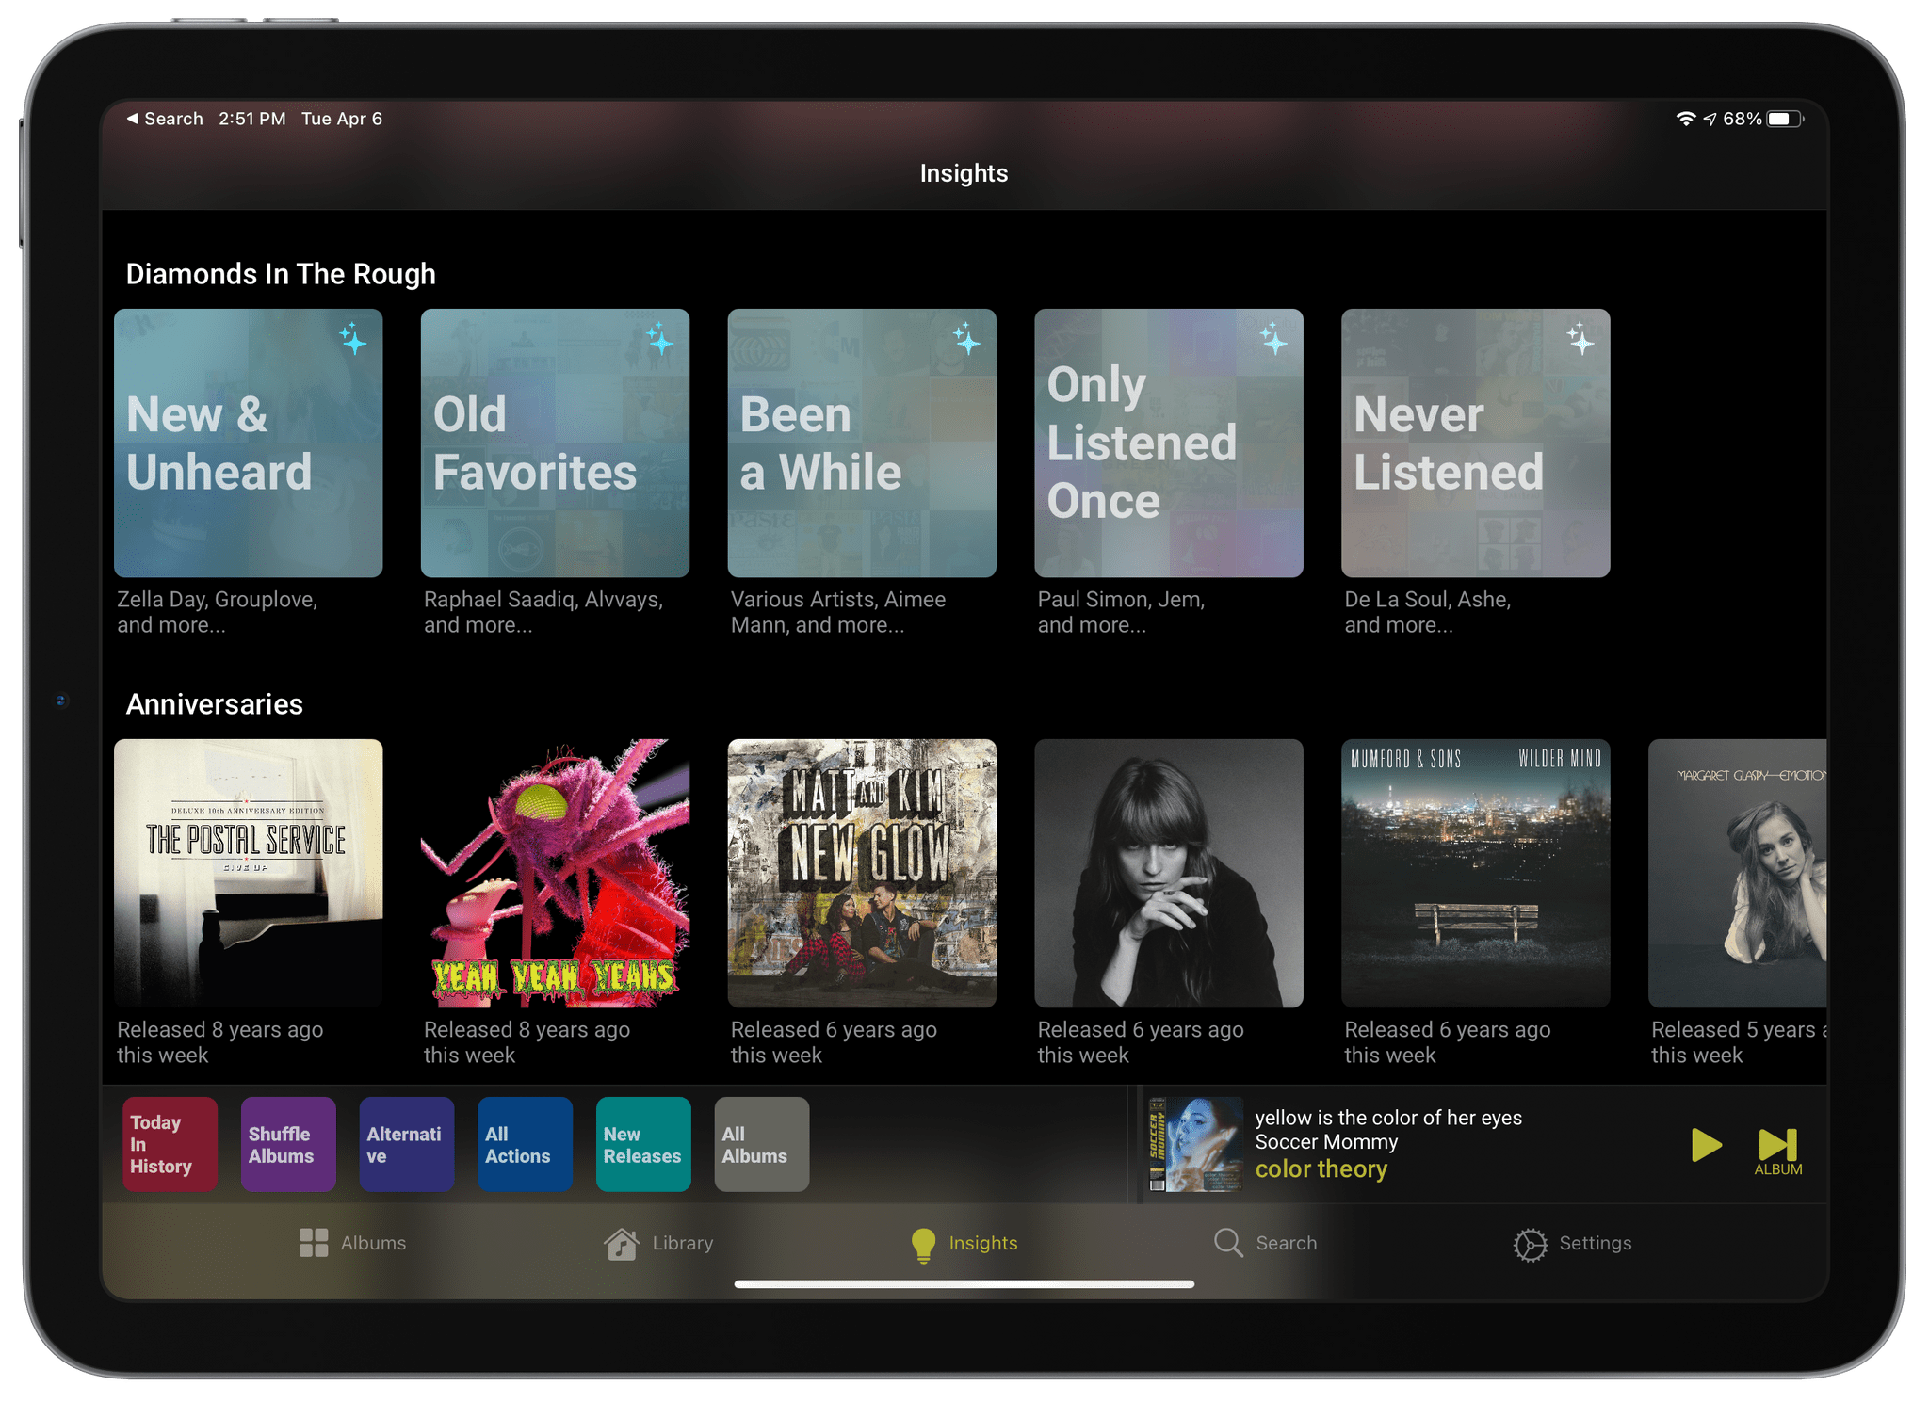The width and height of the screenshot is (1929, 1402).
Task: Tap the teal New Releases tile
Action: (x=643, y=1144)
